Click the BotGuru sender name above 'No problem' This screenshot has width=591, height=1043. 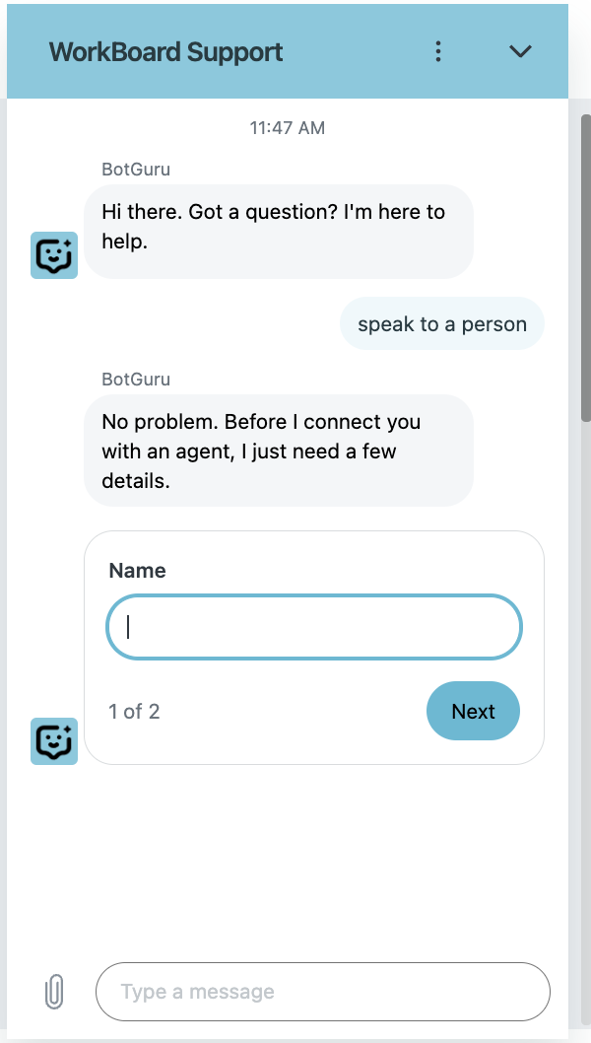(136, 380)
